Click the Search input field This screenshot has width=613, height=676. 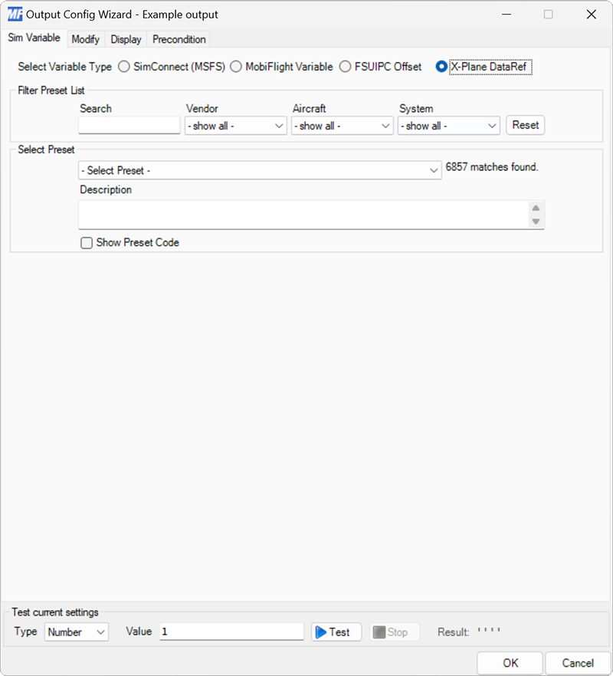129,125
